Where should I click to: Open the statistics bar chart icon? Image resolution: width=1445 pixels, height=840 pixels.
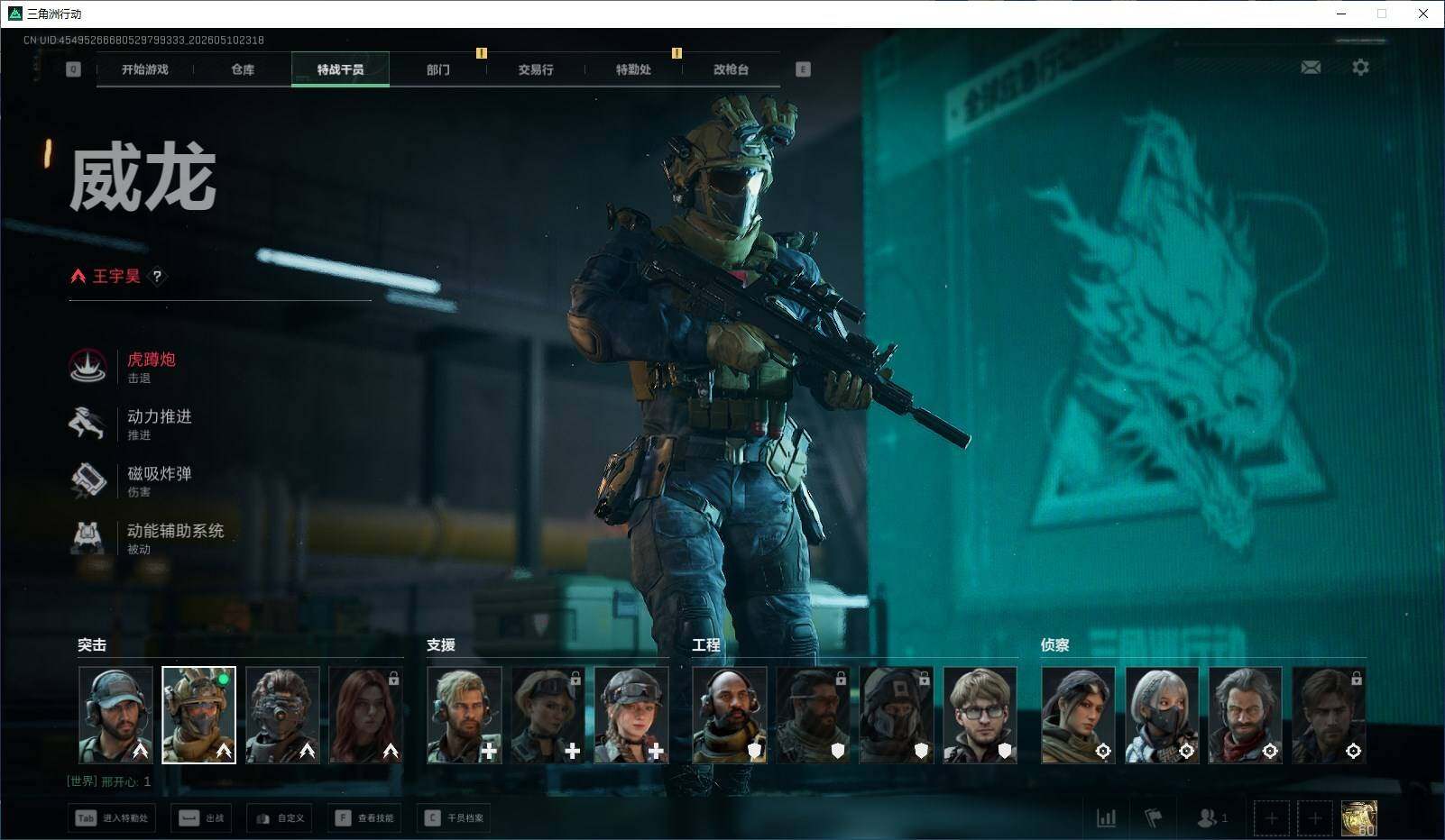pyautogui.click(x=1106, y=817)
